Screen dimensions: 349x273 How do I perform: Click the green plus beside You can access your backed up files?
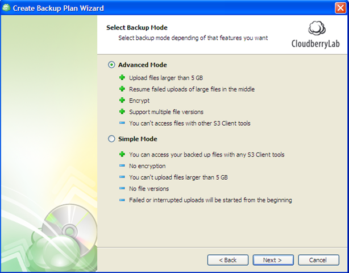click(x=122, y=154)
